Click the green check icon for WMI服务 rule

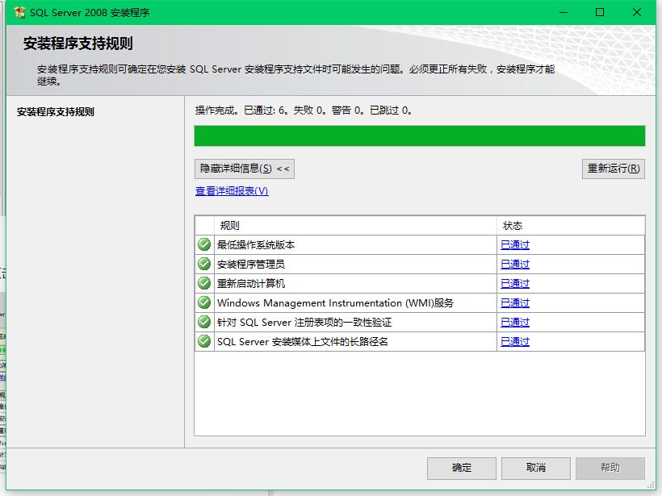click(x=204, y=302)
